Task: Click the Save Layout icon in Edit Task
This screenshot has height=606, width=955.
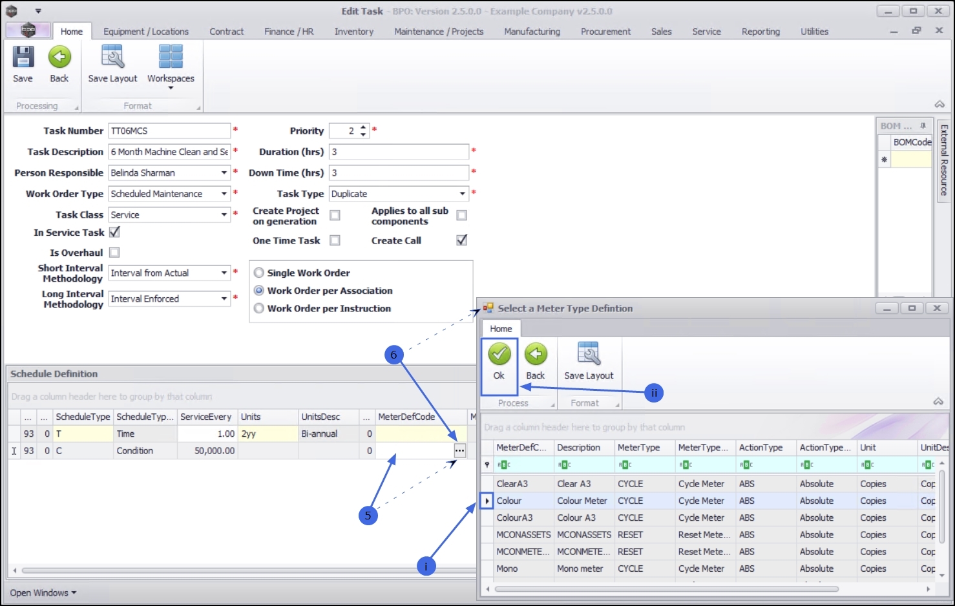Action: (112, 57)
